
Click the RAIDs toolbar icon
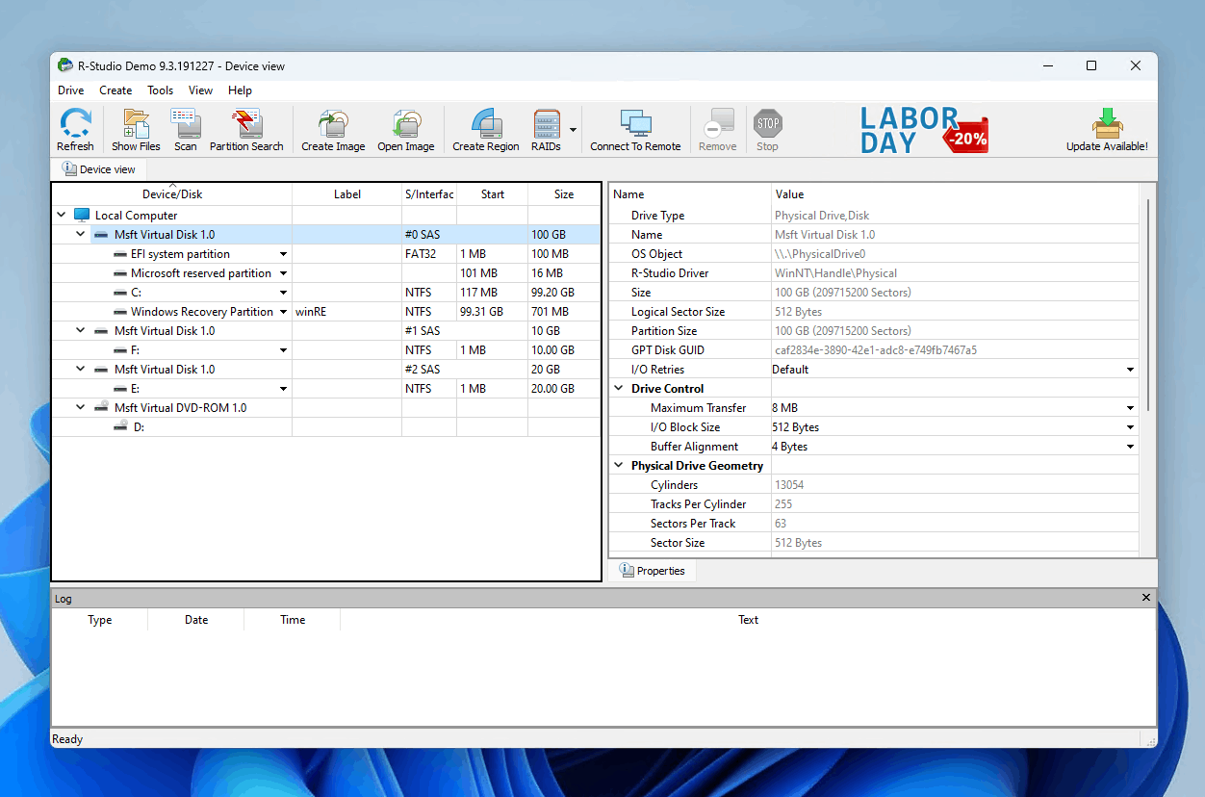click(546, 129)
